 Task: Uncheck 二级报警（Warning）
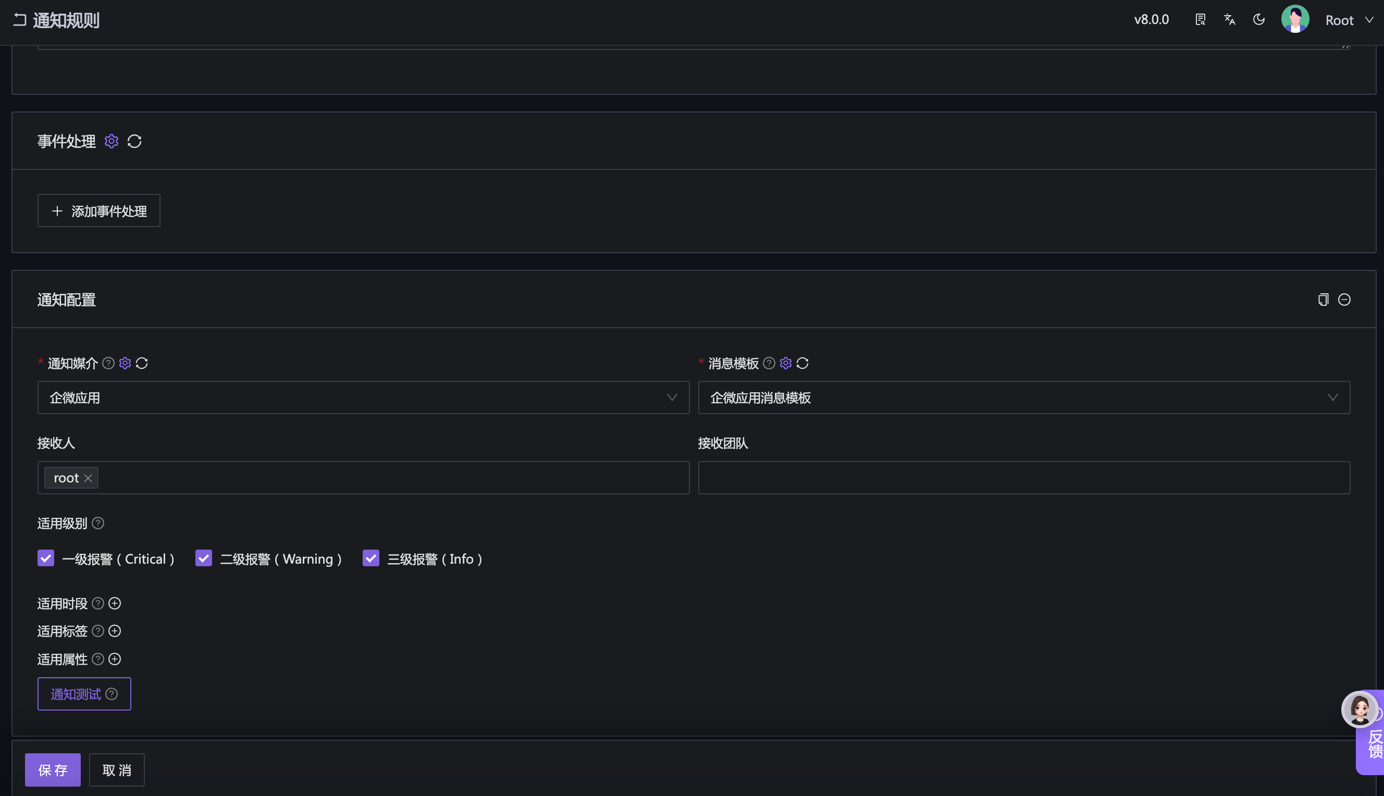[203, 558]
